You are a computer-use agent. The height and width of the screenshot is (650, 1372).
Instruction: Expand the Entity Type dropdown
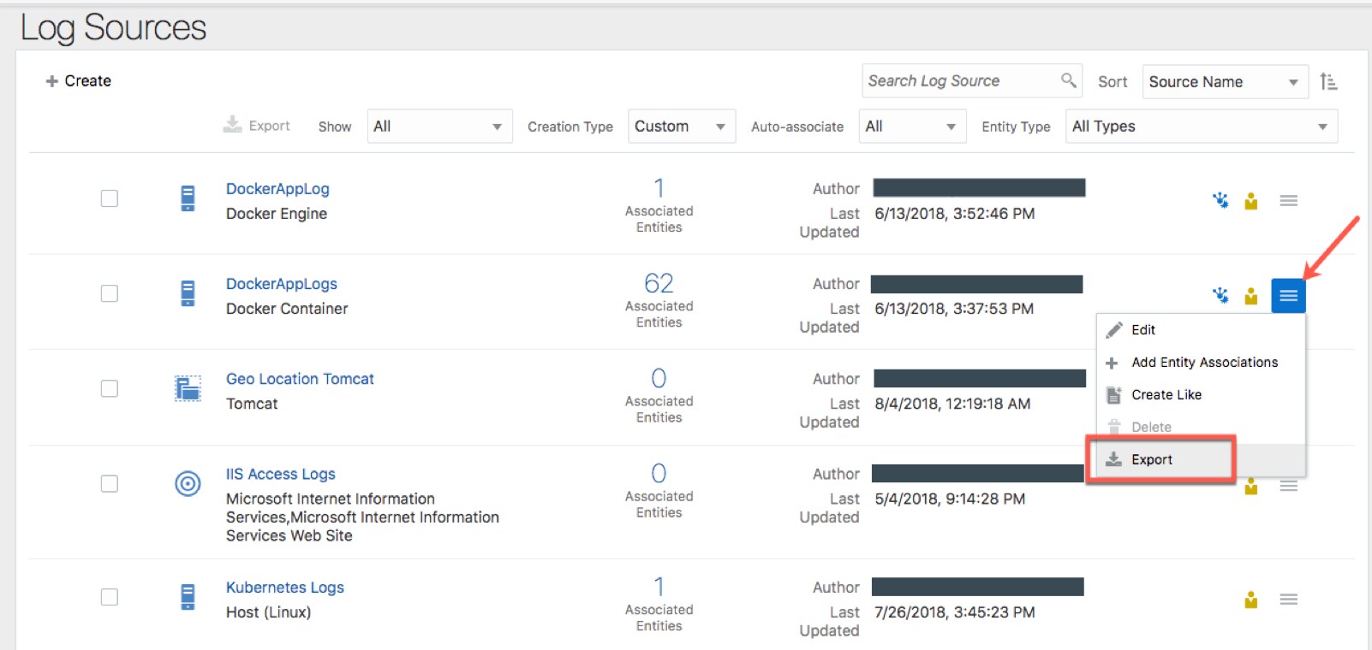pos(1201,127)
